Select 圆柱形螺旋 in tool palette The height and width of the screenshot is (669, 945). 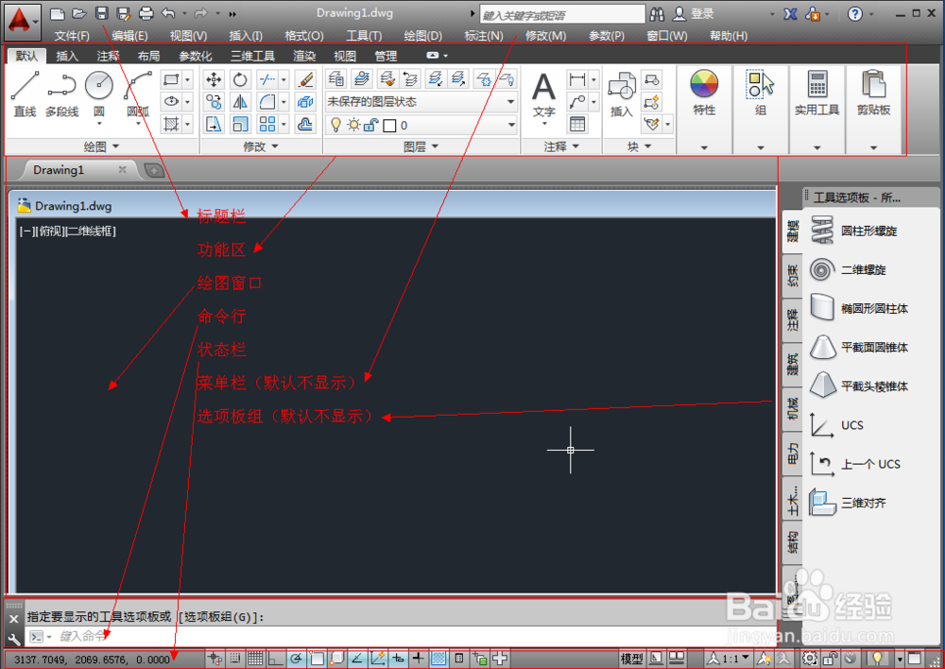[856, 231]
